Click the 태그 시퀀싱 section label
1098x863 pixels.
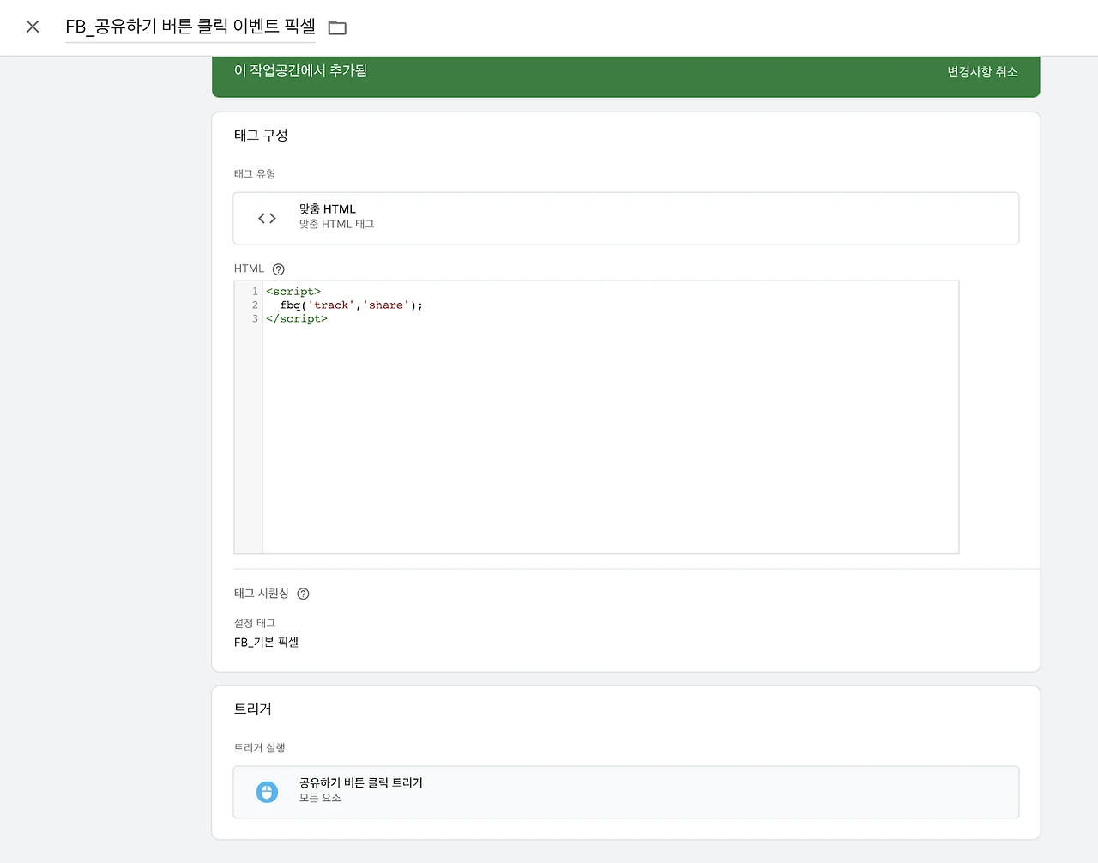[x=261, y=593]
